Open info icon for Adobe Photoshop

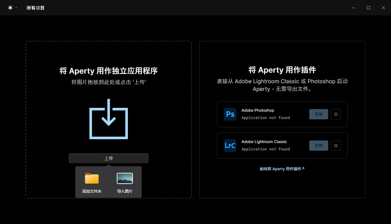(x=336, y=114)
